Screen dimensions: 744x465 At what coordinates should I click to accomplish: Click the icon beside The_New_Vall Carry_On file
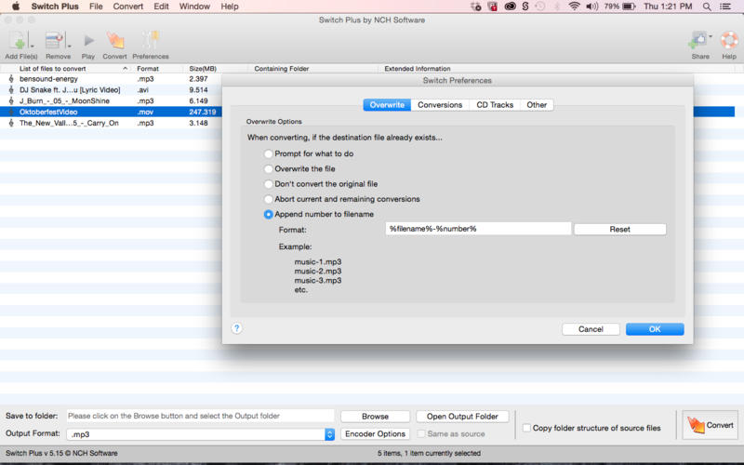11,123
